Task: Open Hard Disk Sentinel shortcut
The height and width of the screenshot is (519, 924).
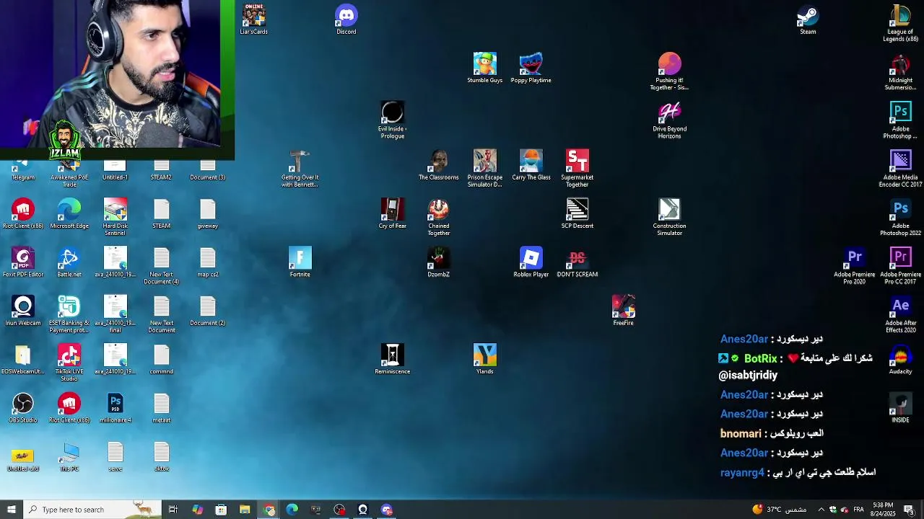Action: tap(115, 217)
